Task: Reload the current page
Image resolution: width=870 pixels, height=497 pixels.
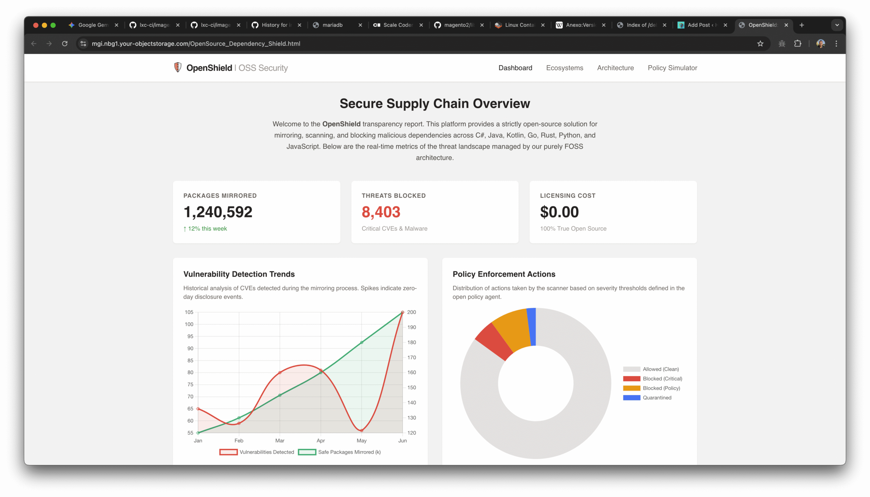Action: pos(65,44)
